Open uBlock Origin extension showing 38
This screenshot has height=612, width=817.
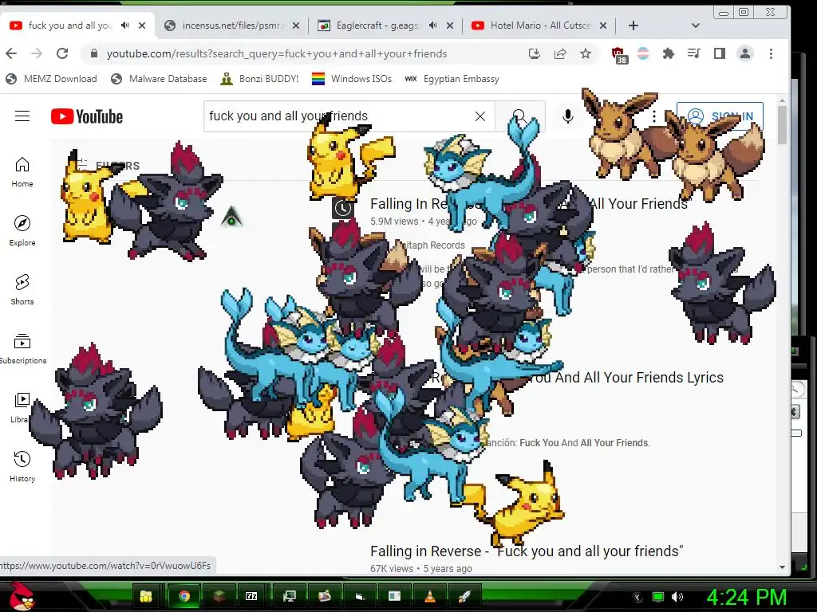[618, 55]
